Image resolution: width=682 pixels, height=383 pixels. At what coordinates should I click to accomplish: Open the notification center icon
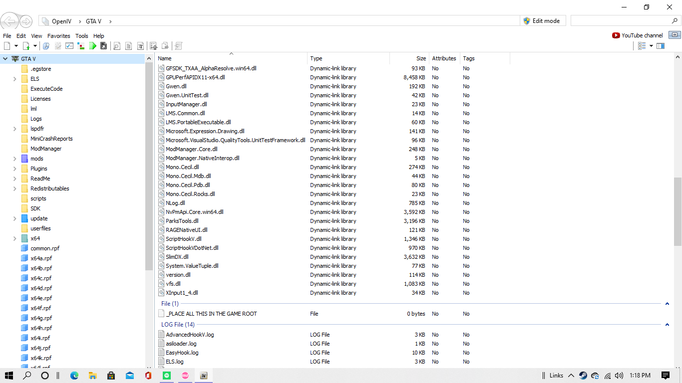click(666, 376)
